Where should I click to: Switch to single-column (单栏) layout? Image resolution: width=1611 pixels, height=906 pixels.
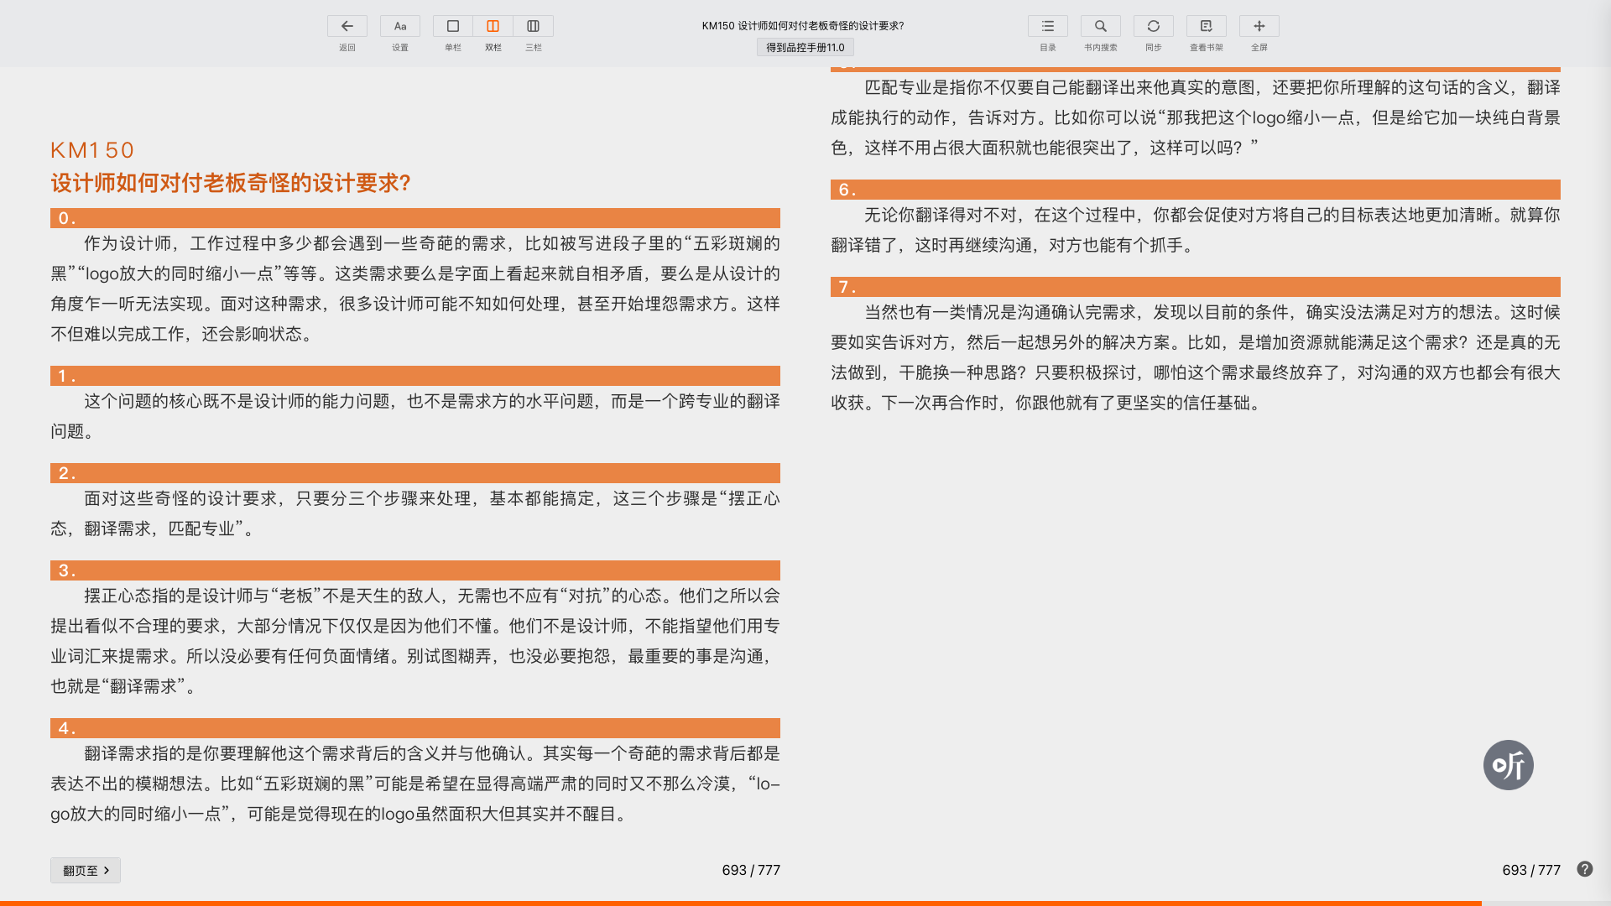click(x=453, y=26)
